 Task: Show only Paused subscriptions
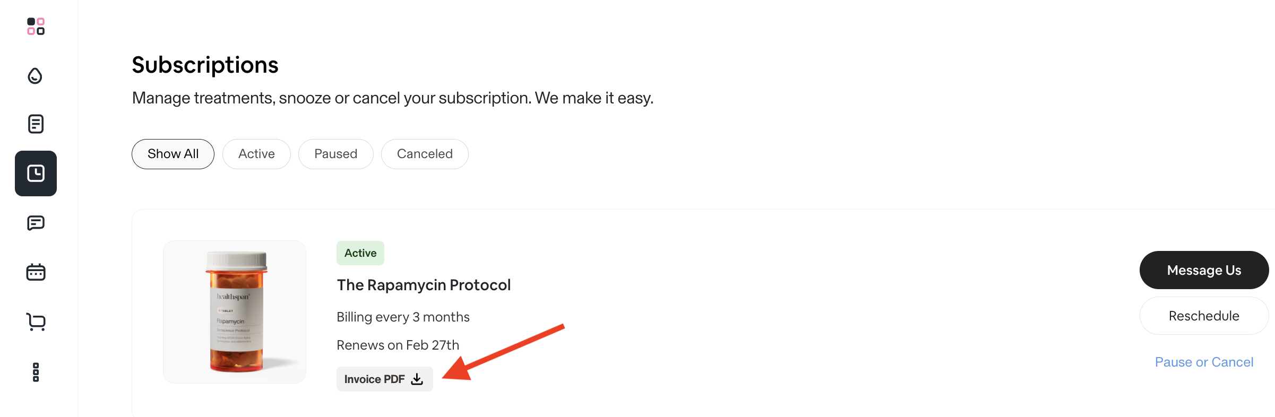[335, 154]
